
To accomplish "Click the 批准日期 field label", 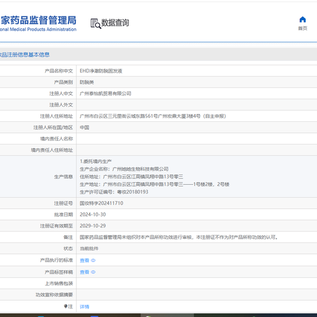I will [x=63, y=215].
